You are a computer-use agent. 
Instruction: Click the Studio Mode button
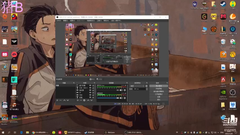pyautogui.click(x=159, y=94)
